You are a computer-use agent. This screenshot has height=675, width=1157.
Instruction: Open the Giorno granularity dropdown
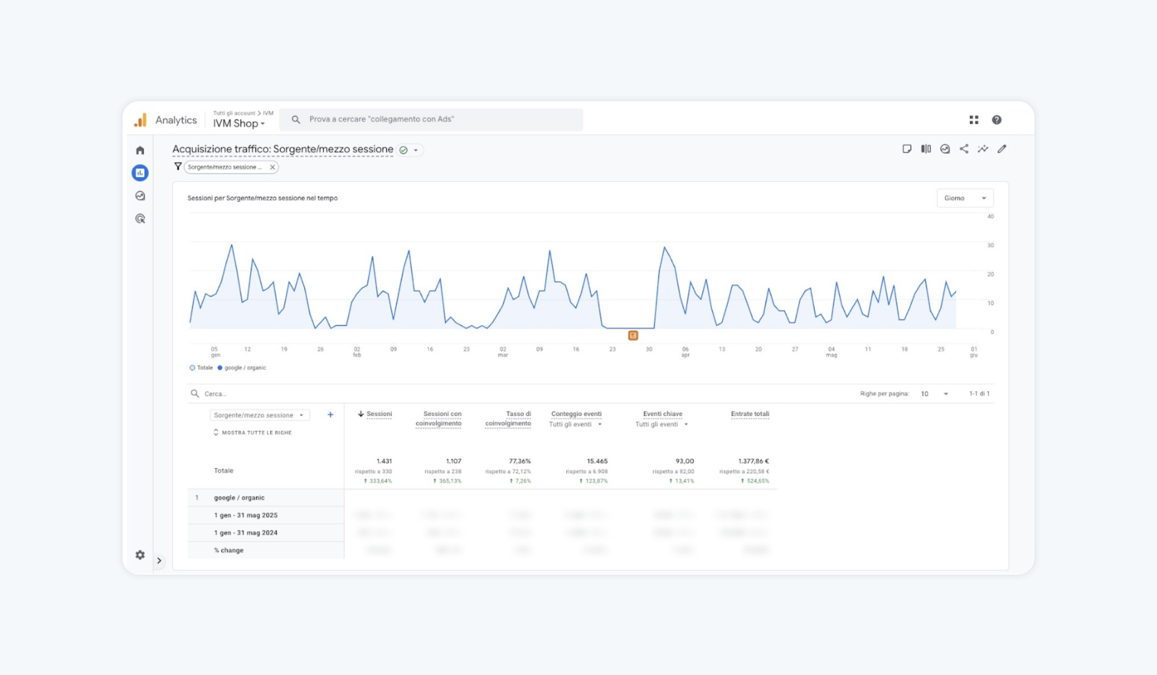pyautogui.click(x=965, y=198)
